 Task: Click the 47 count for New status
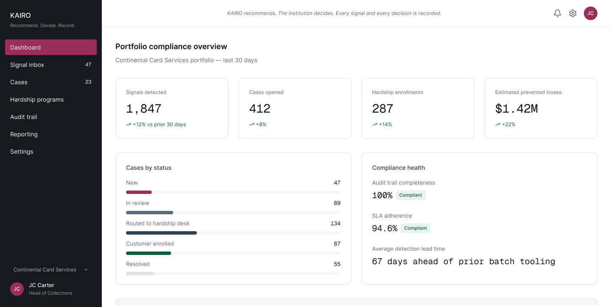tap(337, 183)
